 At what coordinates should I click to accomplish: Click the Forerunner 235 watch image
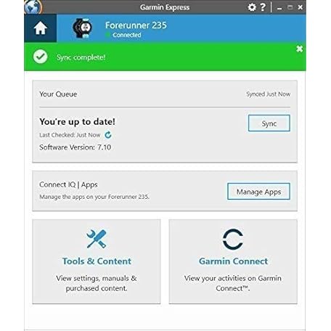coord(82,28)
